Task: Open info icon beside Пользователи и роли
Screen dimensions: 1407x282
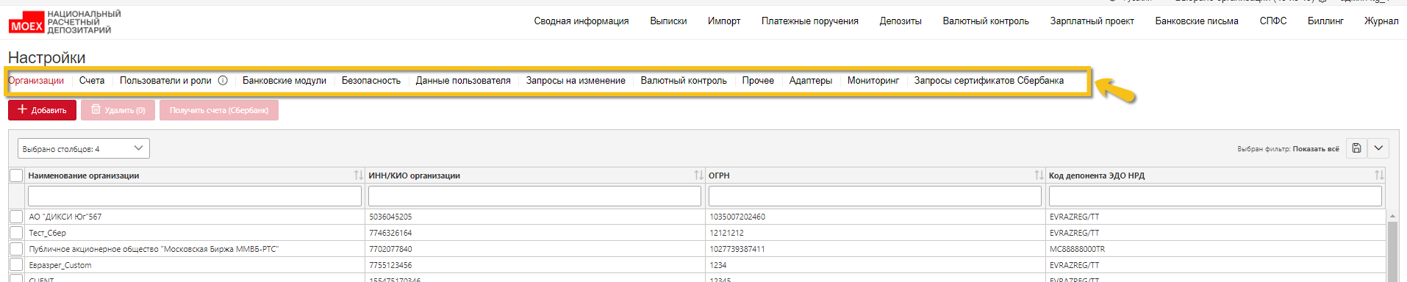Action: pos(223,81)
